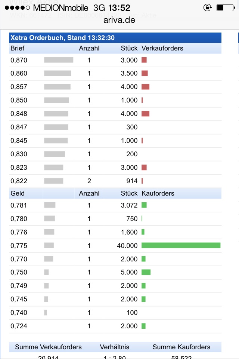The height and width of the screenshot is (359, 239).
Task: Select the 0,822 ask price
Action: pos(19,181)
